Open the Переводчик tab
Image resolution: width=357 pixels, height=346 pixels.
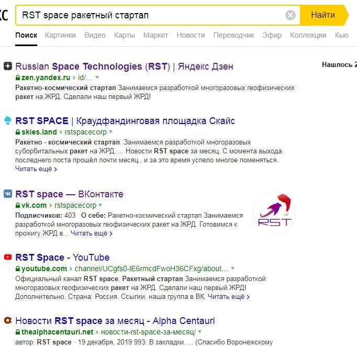coord(233,35)
